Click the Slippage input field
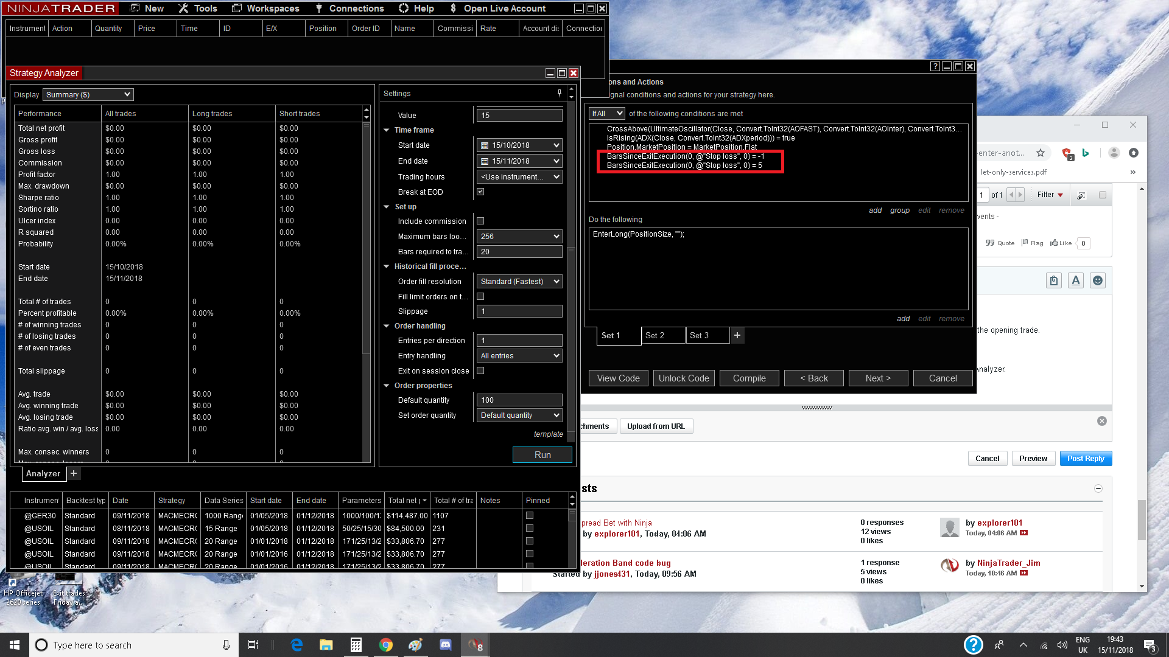 pyautogui.click(x=519, y=311)
